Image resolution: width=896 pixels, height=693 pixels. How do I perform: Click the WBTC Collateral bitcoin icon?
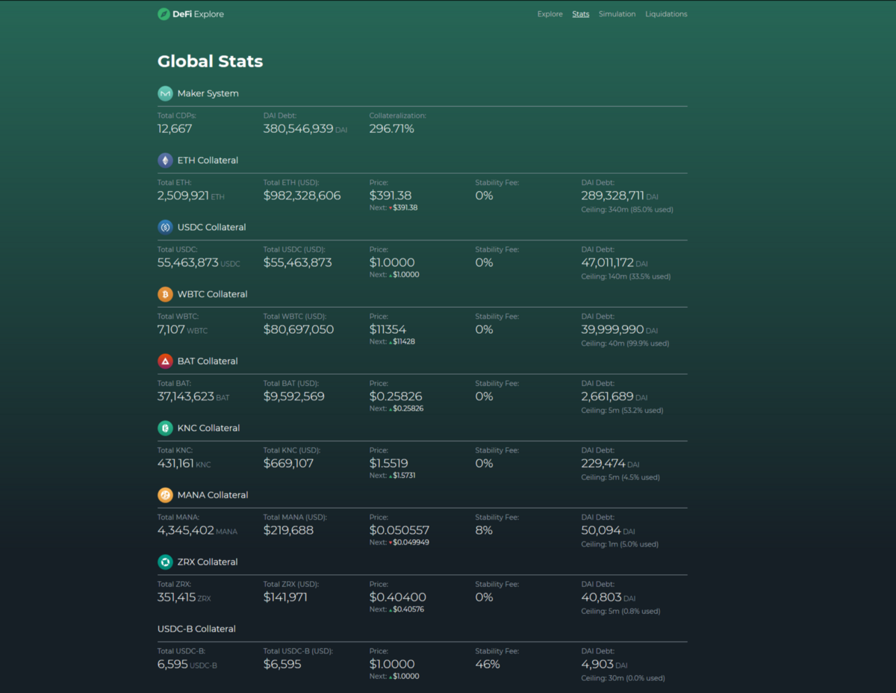(x=165, y=294)
